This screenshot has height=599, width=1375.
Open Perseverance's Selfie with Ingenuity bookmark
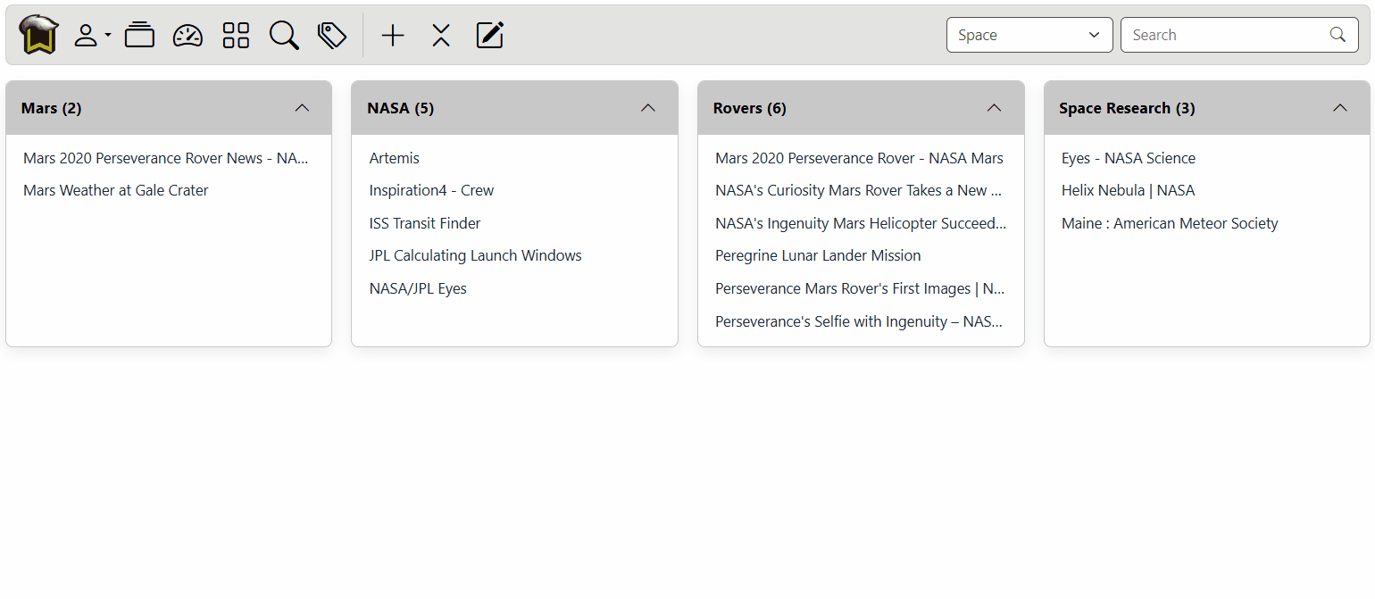[x=859, y=321]
